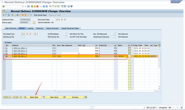The image size is (185, 110).
Task: Click the Batch Split button
Action: (x=33, y=97)
